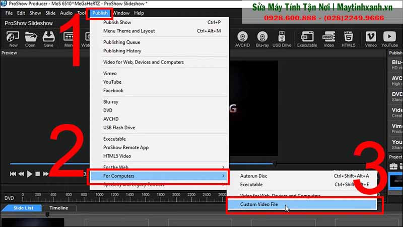The width and height of the screenshot is (403, 227).
Task: Choose ProShow Remote App entry
Action: pyautogui.click(x=159, y=147)
